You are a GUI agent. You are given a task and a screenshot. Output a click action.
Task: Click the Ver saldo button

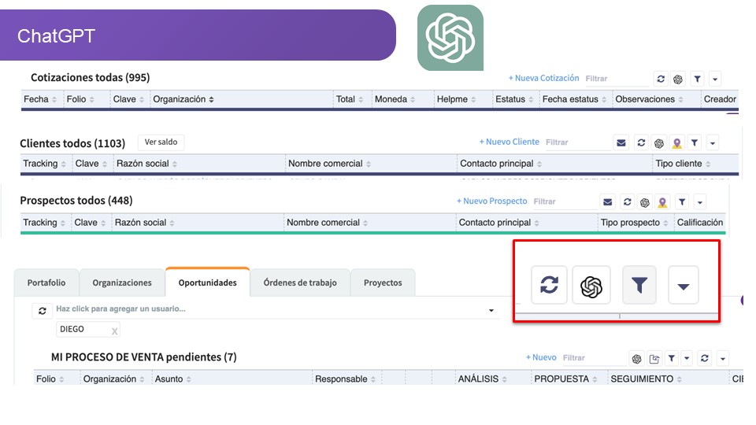pos(161,142)
